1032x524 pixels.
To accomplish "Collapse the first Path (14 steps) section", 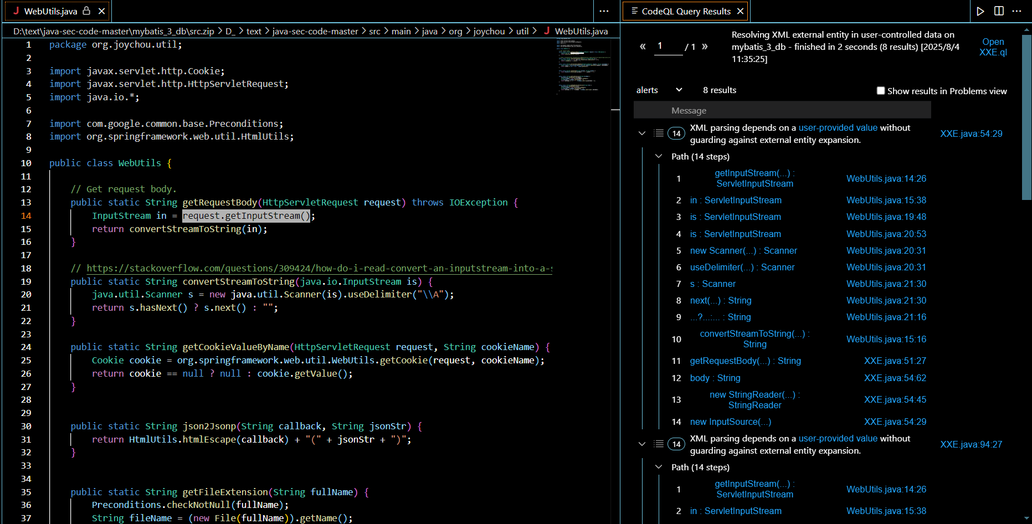I will click(x=659, y=156).
